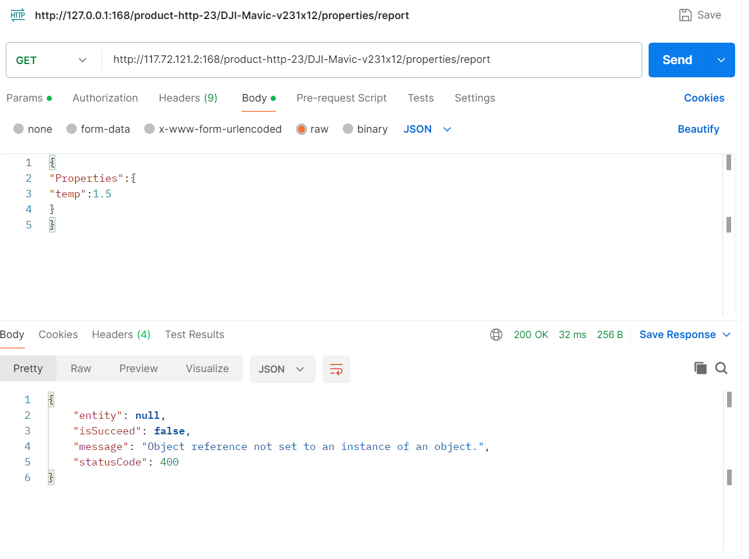749x559 pixels.
Task: Select the binary body option
Action: click(x=348, y=129)
